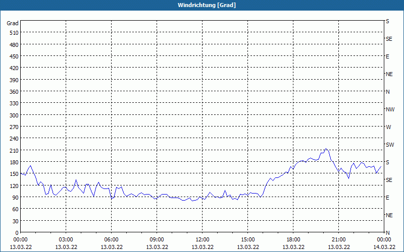Click the 18:00 time label
404x252 pixels.
[x=293, y=240]
